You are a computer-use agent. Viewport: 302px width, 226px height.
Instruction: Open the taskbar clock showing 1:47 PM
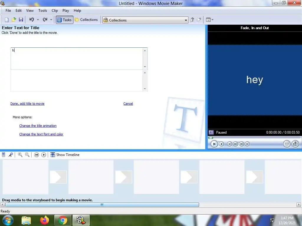click(x=287, y=220)
